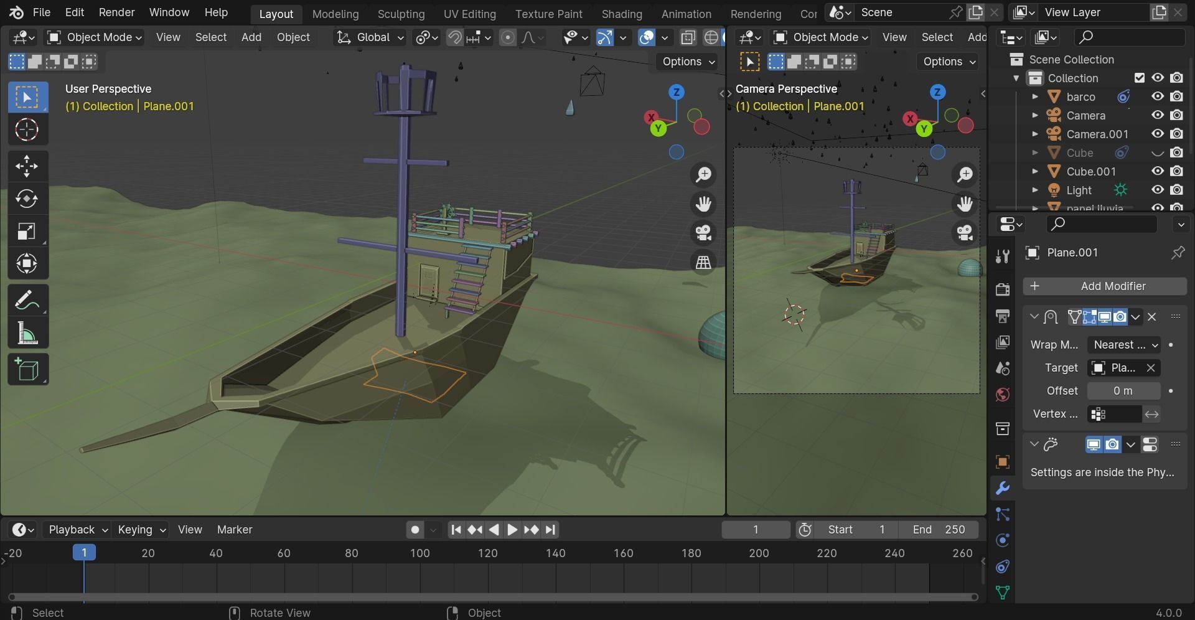The width and height of the screenshot is (1195, 620).
Task: Choose the Rotate tool
Action: click(x=27, y=199)
